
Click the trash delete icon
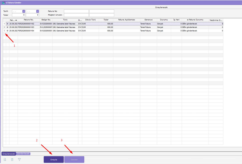[12, 160]
